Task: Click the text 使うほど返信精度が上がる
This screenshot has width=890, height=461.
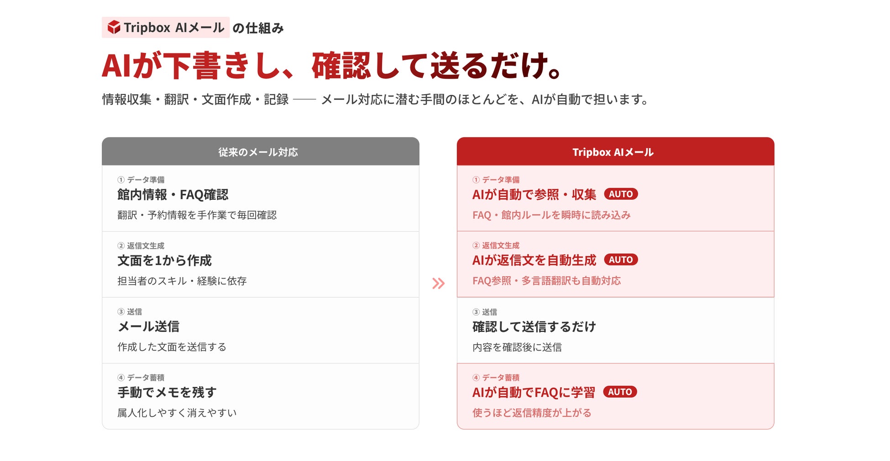Action: (x=532, y=413)
